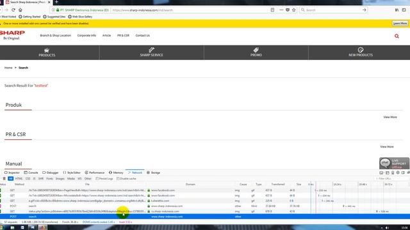Open the SHARP SERVICE section
Image resolution: width=410 pixels, height=230 pixels.
pyautogui.click(x=151, y=52)
